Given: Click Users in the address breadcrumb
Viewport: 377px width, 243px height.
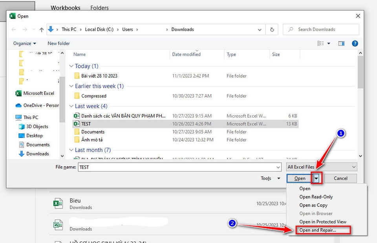Looking at the screenshot, I should (127, 29).
